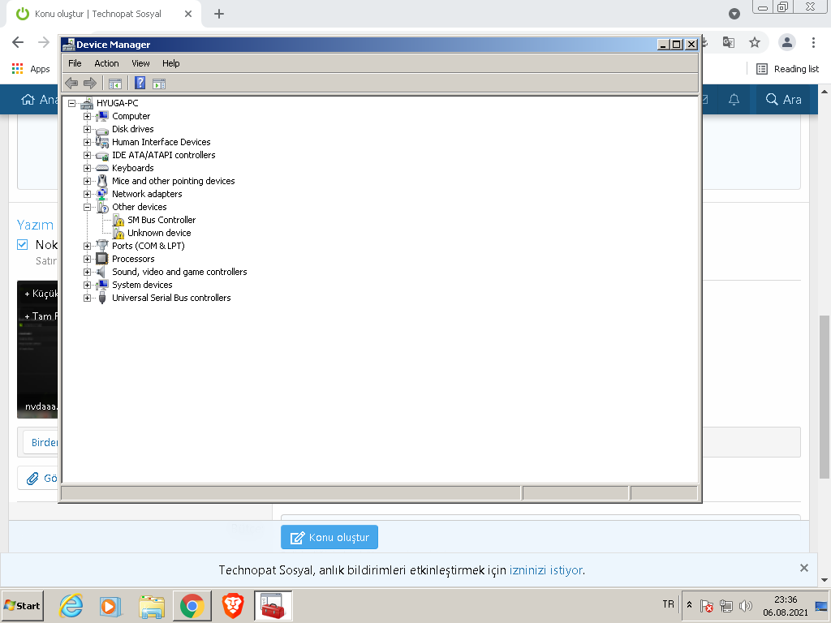
Task: Click the Keyboards category icon
Action: click(x=101, y=168)
